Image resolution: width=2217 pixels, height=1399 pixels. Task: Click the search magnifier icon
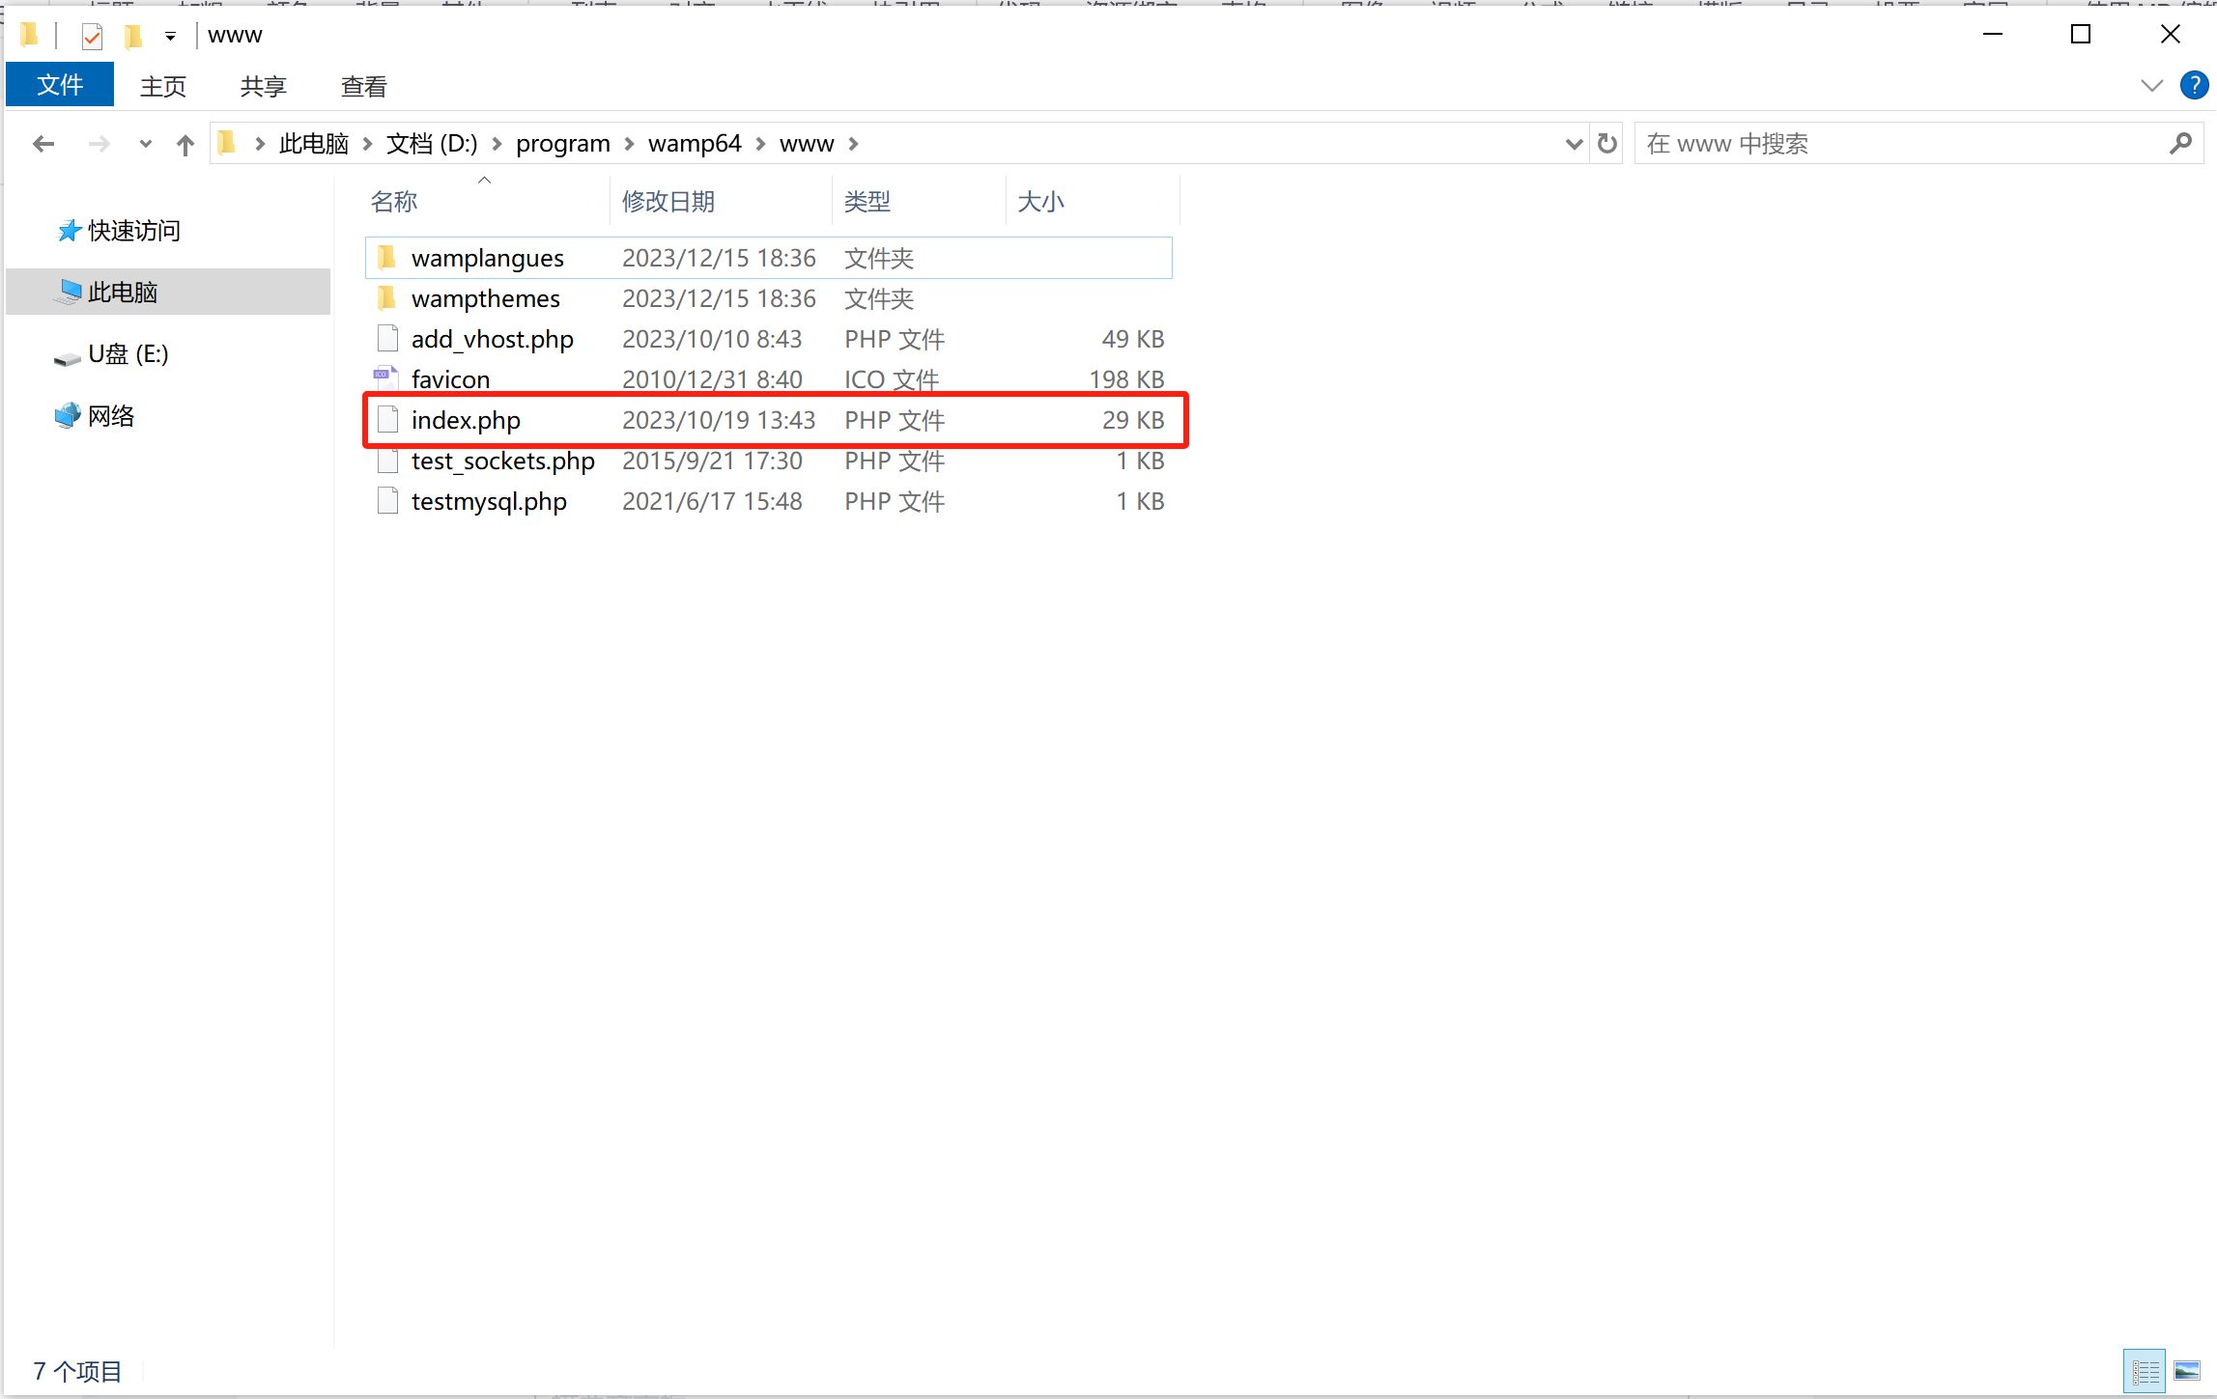[x=2180, y=144]
